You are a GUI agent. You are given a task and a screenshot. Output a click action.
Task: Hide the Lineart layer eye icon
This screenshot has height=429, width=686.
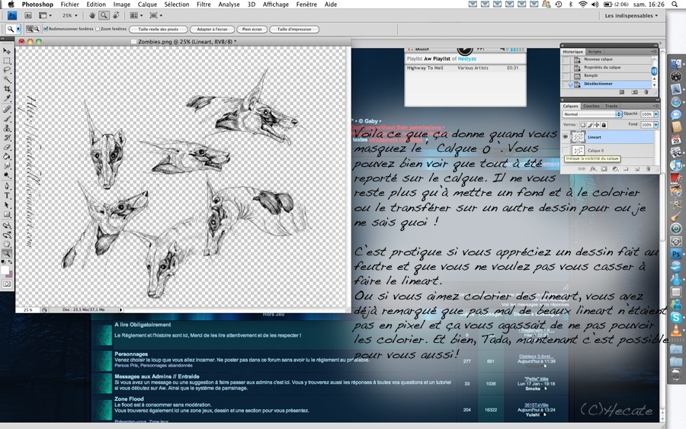pos(566,137)
